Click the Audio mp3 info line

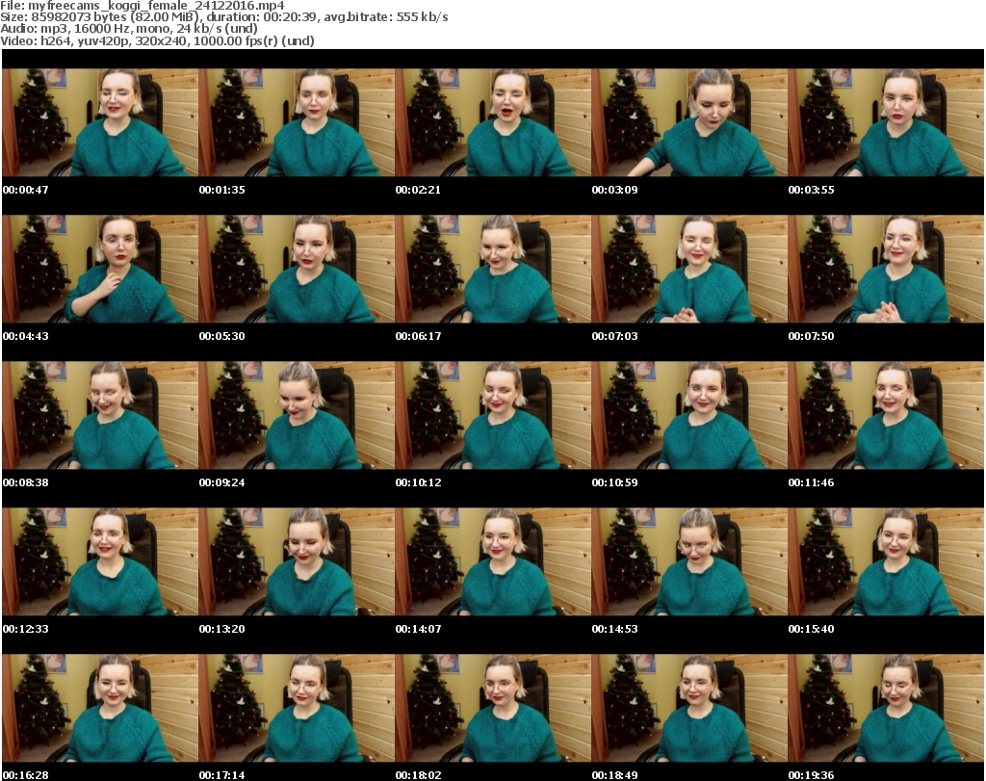(x=129, y=29)
